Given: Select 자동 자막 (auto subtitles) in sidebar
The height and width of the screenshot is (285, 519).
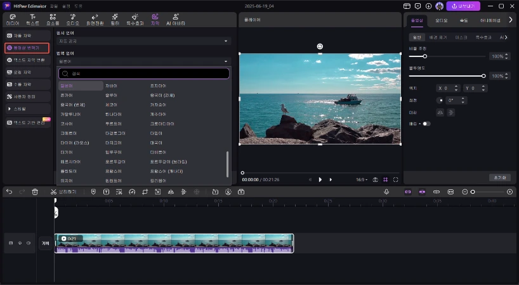Looking at the screenshot, I should (27, 35).
